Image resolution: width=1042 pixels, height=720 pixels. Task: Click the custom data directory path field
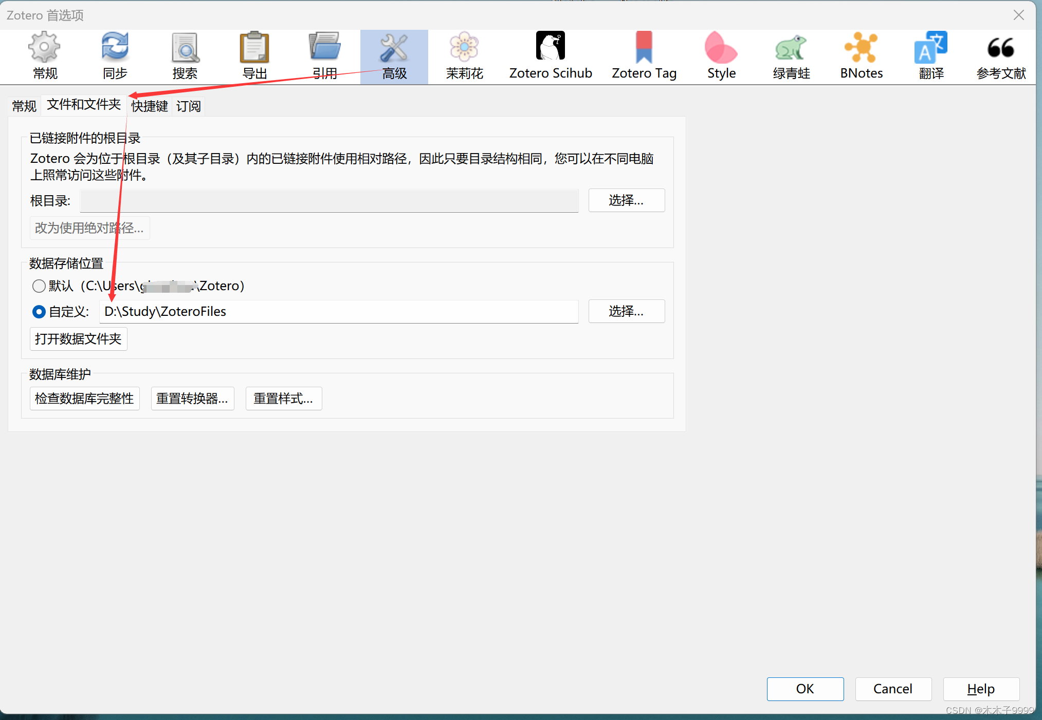pos(338,312)
